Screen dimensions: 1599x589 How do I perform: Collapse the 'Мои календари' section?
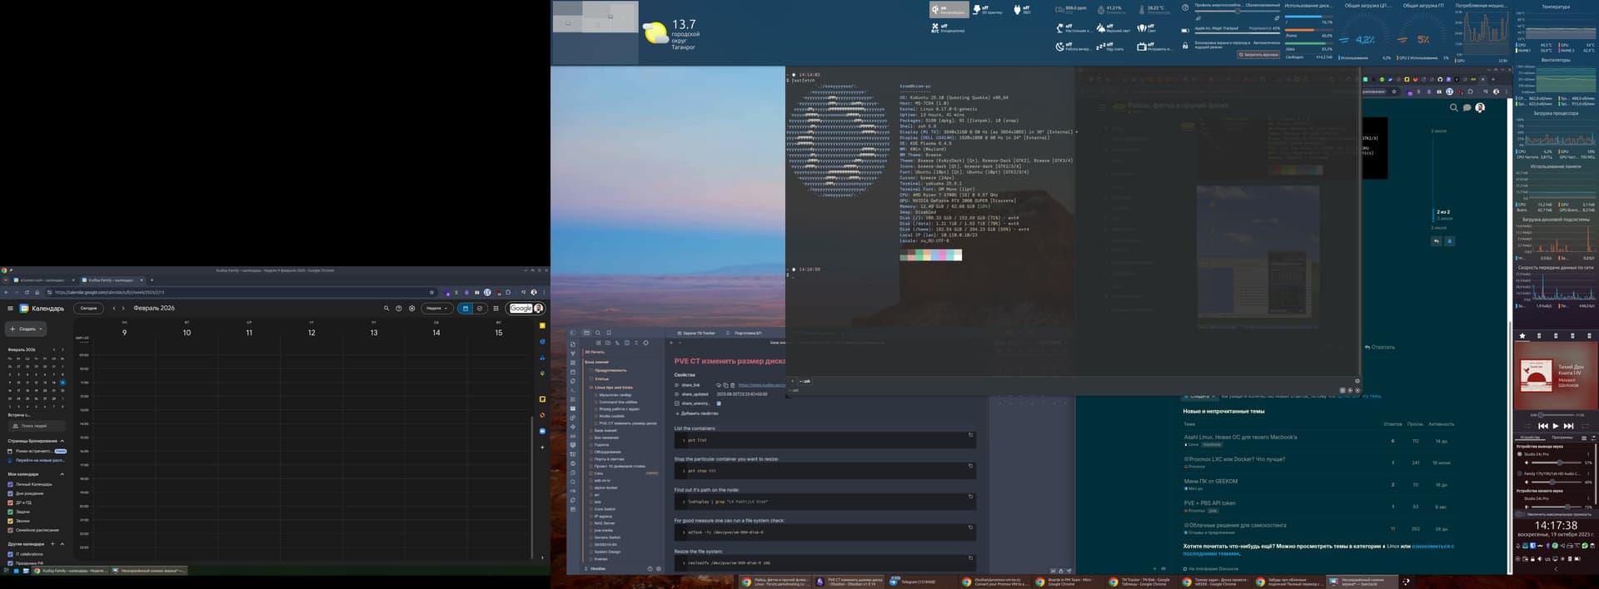point(62,474)
